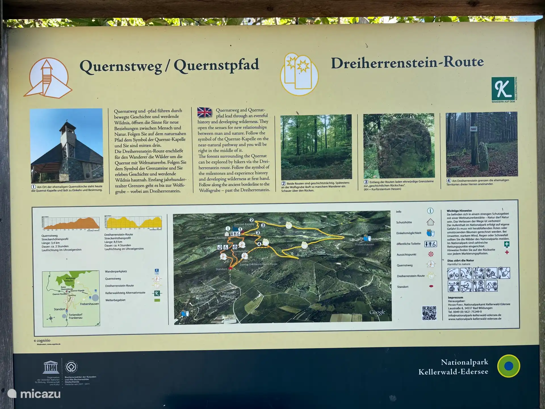
Task: Click the Dreiherrenstein-Route heading
Action: (x=407, y=62)
